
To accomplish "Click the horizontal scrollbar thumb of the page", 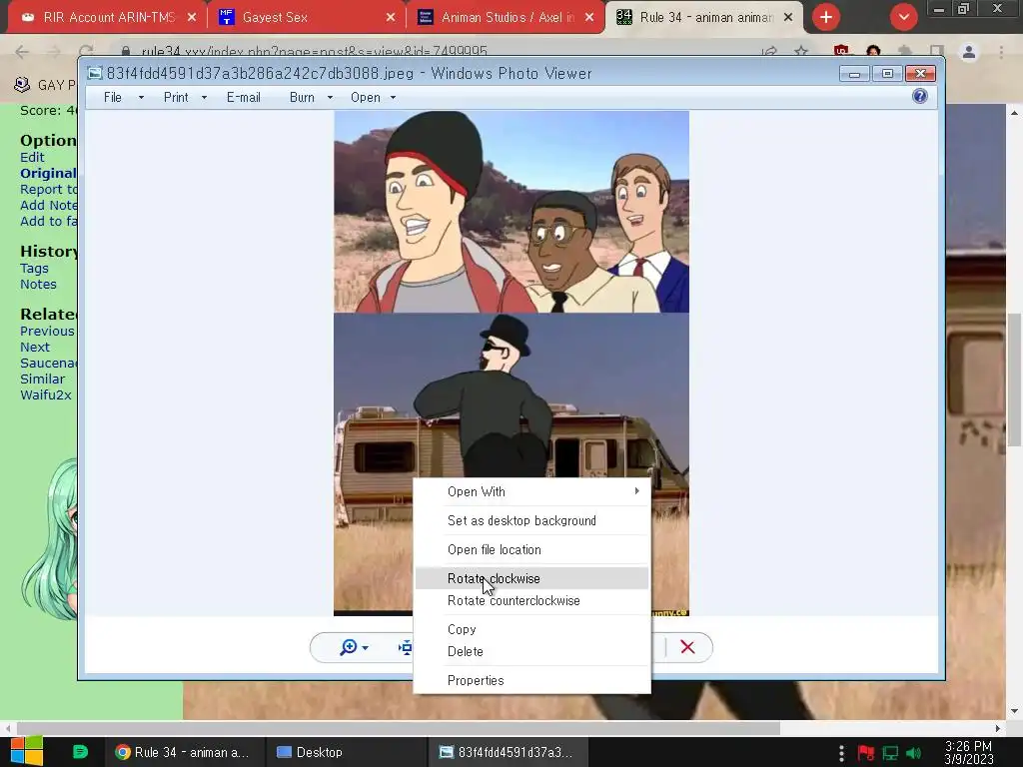I will tap(398, 728).
